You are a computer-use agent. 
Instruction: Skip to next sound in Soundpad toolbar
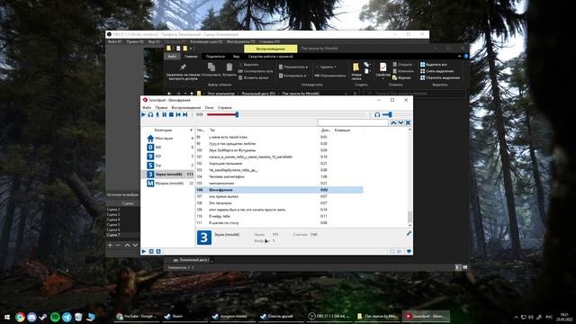185,114
